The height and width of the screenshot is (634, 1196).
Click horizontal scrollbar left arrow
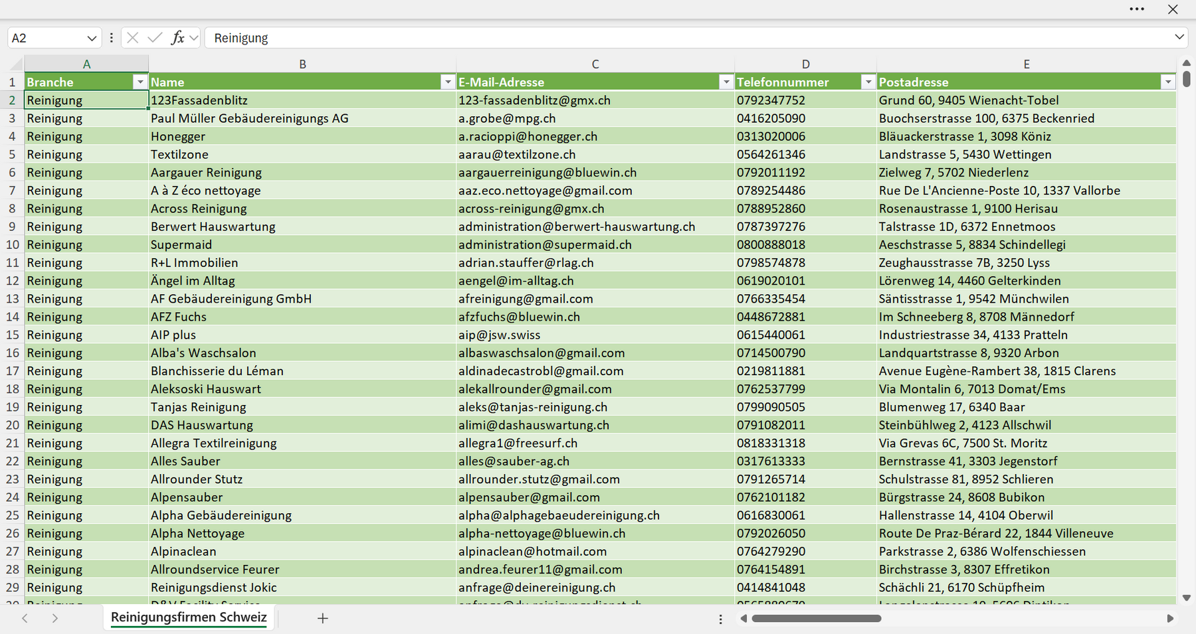[x=744, y=618]
